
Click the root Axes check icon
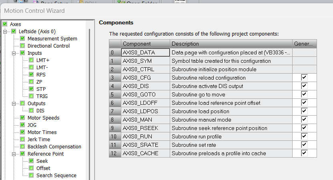pos(5,24)
